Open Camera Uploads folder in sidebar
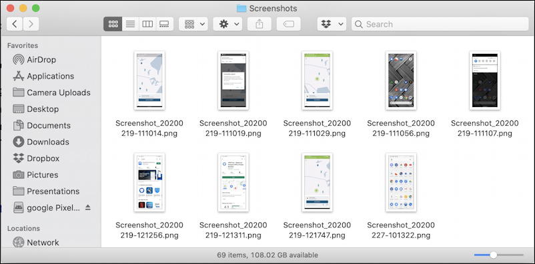Screen dimensions: 535x264 tap(51, 92)
